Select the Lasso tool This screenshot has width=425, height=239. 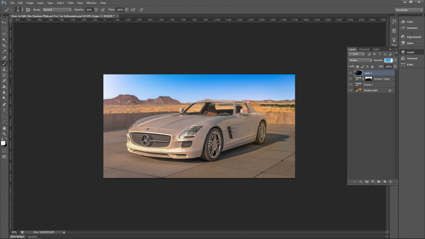tap(4, 34)
